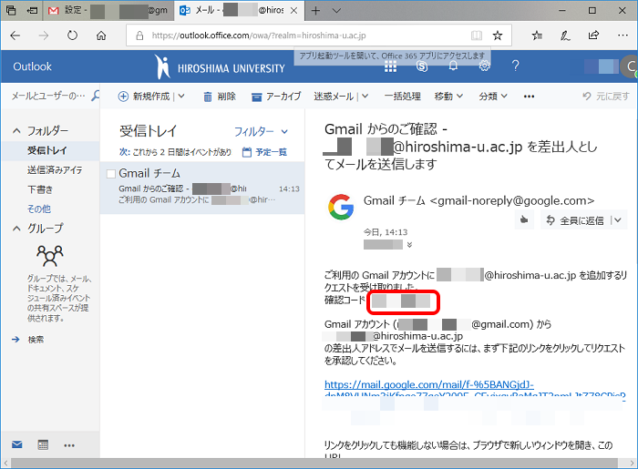Open a new browser tab
Viewport: 638px width, 469px height.
coord(315,11)
